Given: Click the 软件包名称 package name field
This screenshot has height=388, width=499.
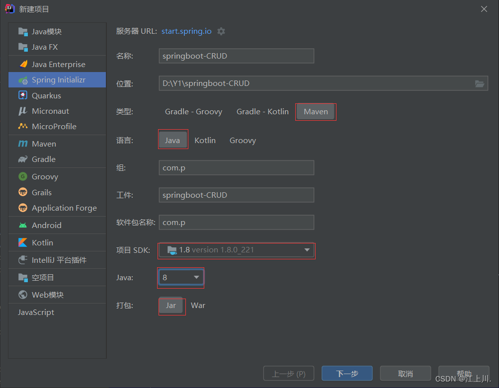Looking at the screenshot, I should [237, 222].
